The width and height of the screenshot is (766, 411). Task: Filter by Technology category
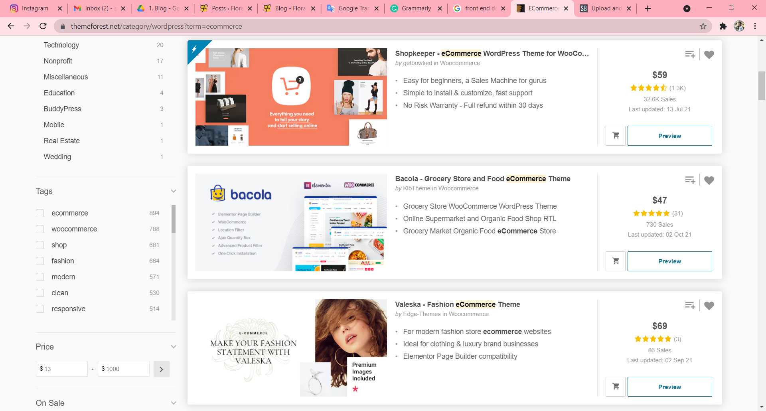tap(61, 45)
